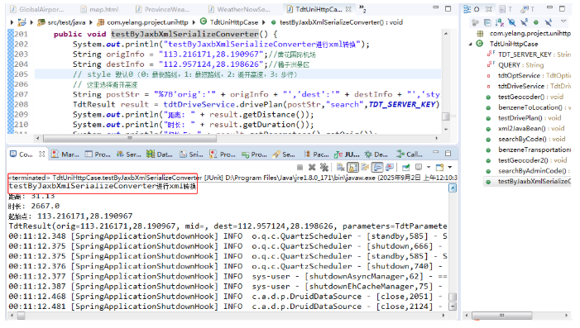
Task: Close the Console view tab
Action: [42, 154]
